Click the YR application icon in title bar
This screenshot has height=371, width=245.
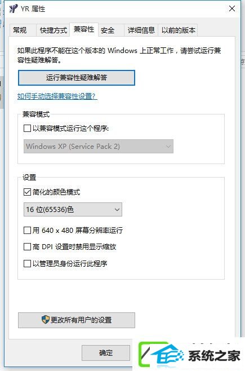coord(13,9)
